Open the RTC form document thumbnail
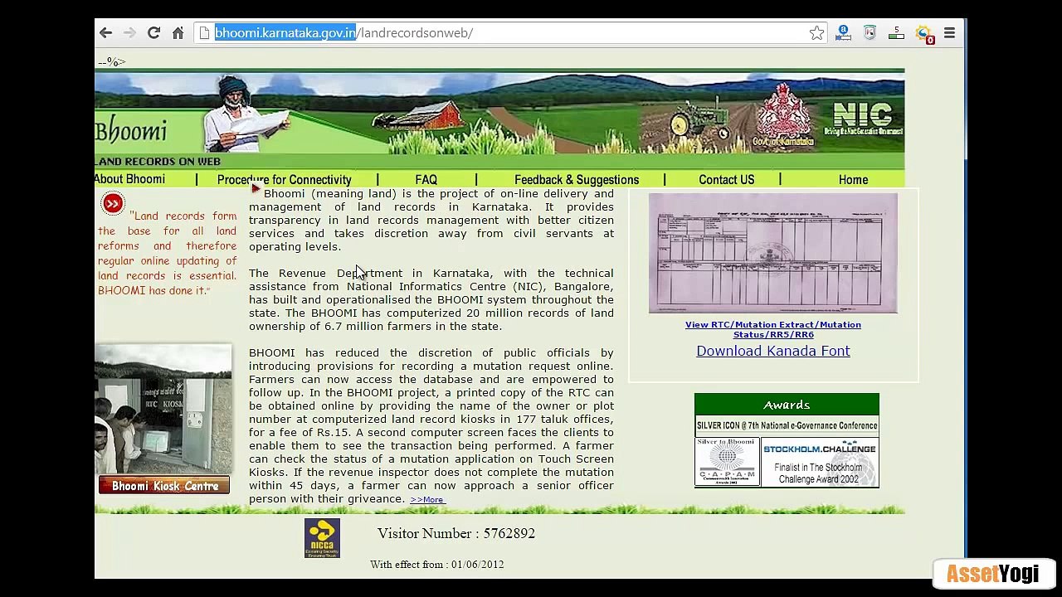The width and height of the screenshot is (1062, 597). click(x=773, y=254)
